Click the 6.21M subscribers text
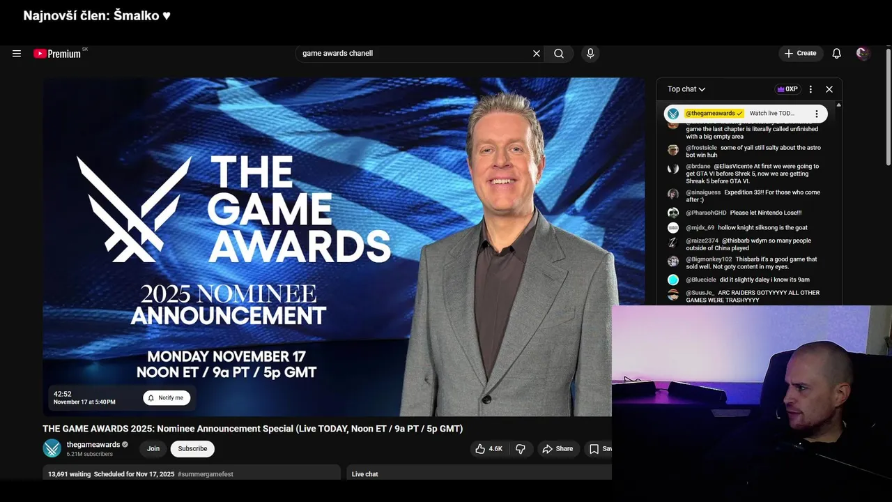892x502 pixels. tap(90, 455)
